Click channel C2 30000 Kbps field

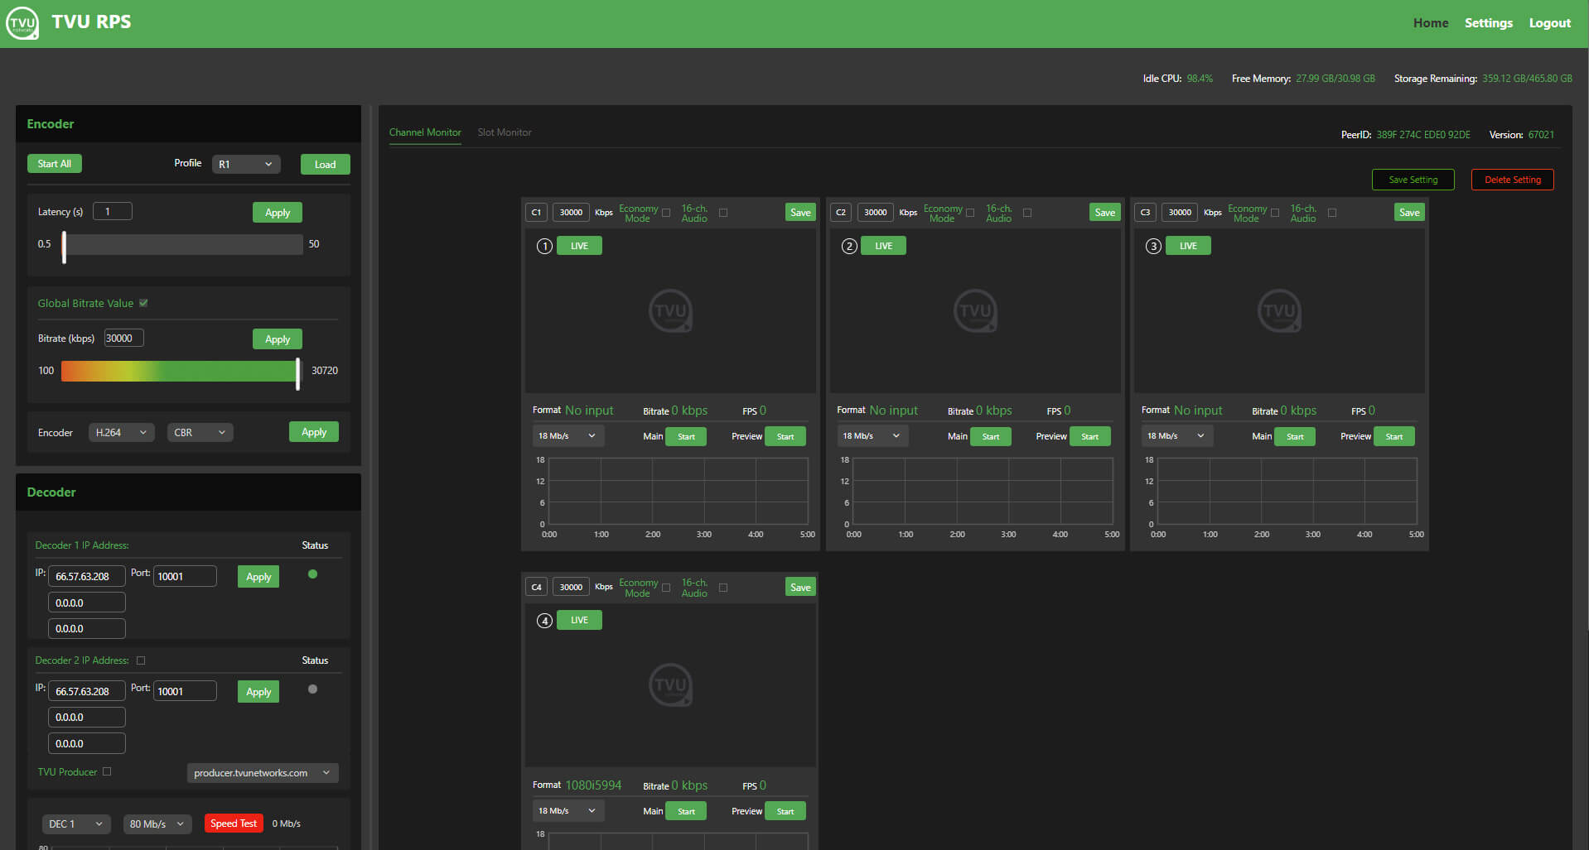tap(876, 213)
